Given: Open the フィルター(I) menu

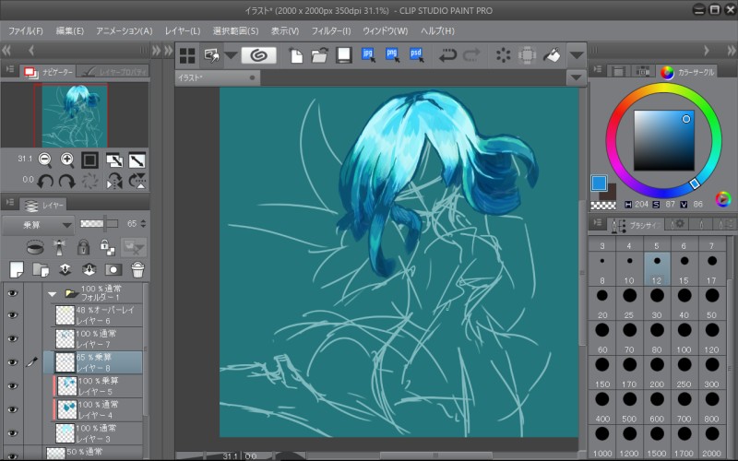Looking at the screenshot, I should tap(330, 30).
